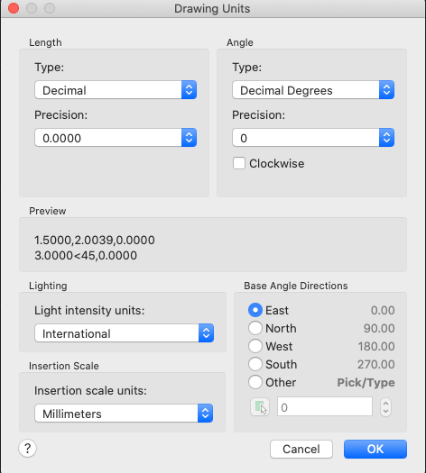This screenshot has width=426, height=473.
Task: Open the Length Precision 0.0000 dropdown
Action: (116, 138)
